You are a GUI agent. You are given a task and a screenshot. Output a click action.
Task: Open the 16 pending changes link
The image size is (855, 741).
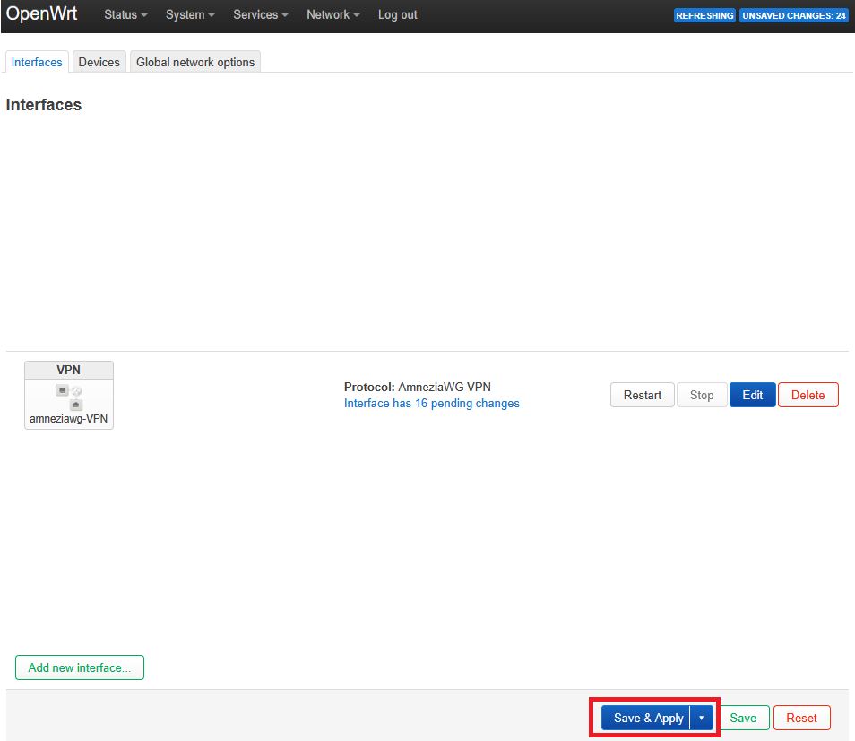pyautogui.click(x=431, y=404)
